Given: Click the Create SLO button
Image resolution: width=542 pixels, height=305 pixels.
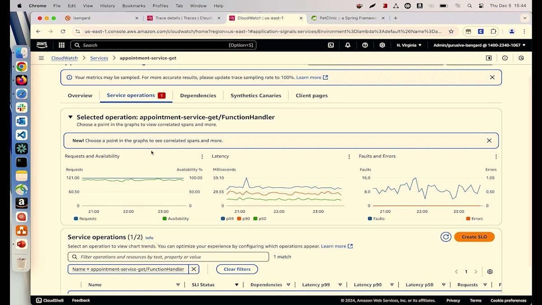Looking at the screenshot, I should click(x=474, y=237).
